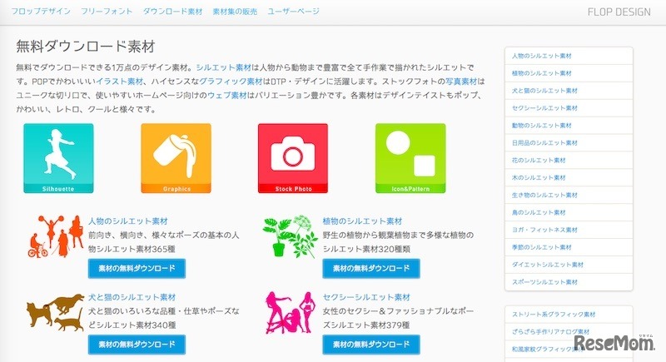
Task: Select sidebar item 日用品のシルエット素材
Action: pyautogui.click(x=569, y=143)
